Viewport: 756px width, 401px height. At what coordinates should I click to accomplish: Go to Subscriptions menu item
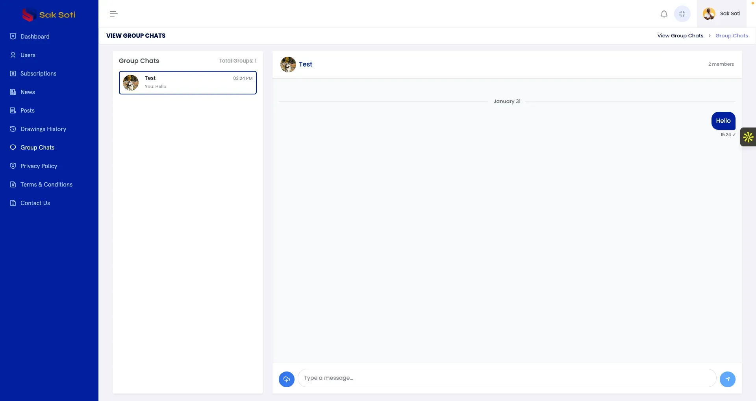(x=38, y=74)
